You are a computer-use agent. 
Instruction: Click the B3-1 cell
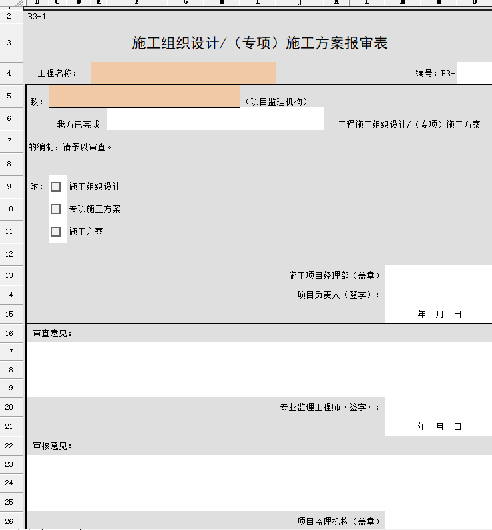(x=37, y=16)
